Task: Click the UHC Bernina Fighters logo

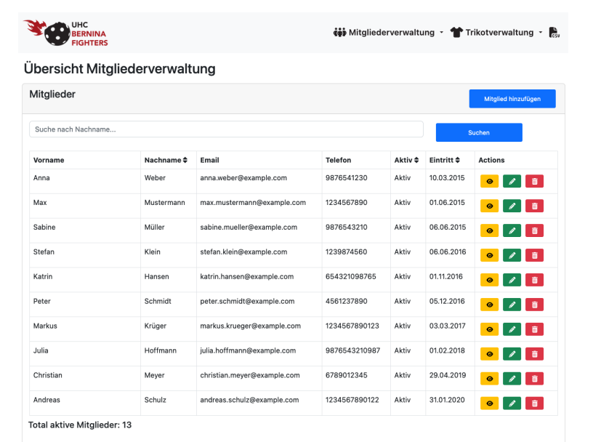Action: [66, 33]
